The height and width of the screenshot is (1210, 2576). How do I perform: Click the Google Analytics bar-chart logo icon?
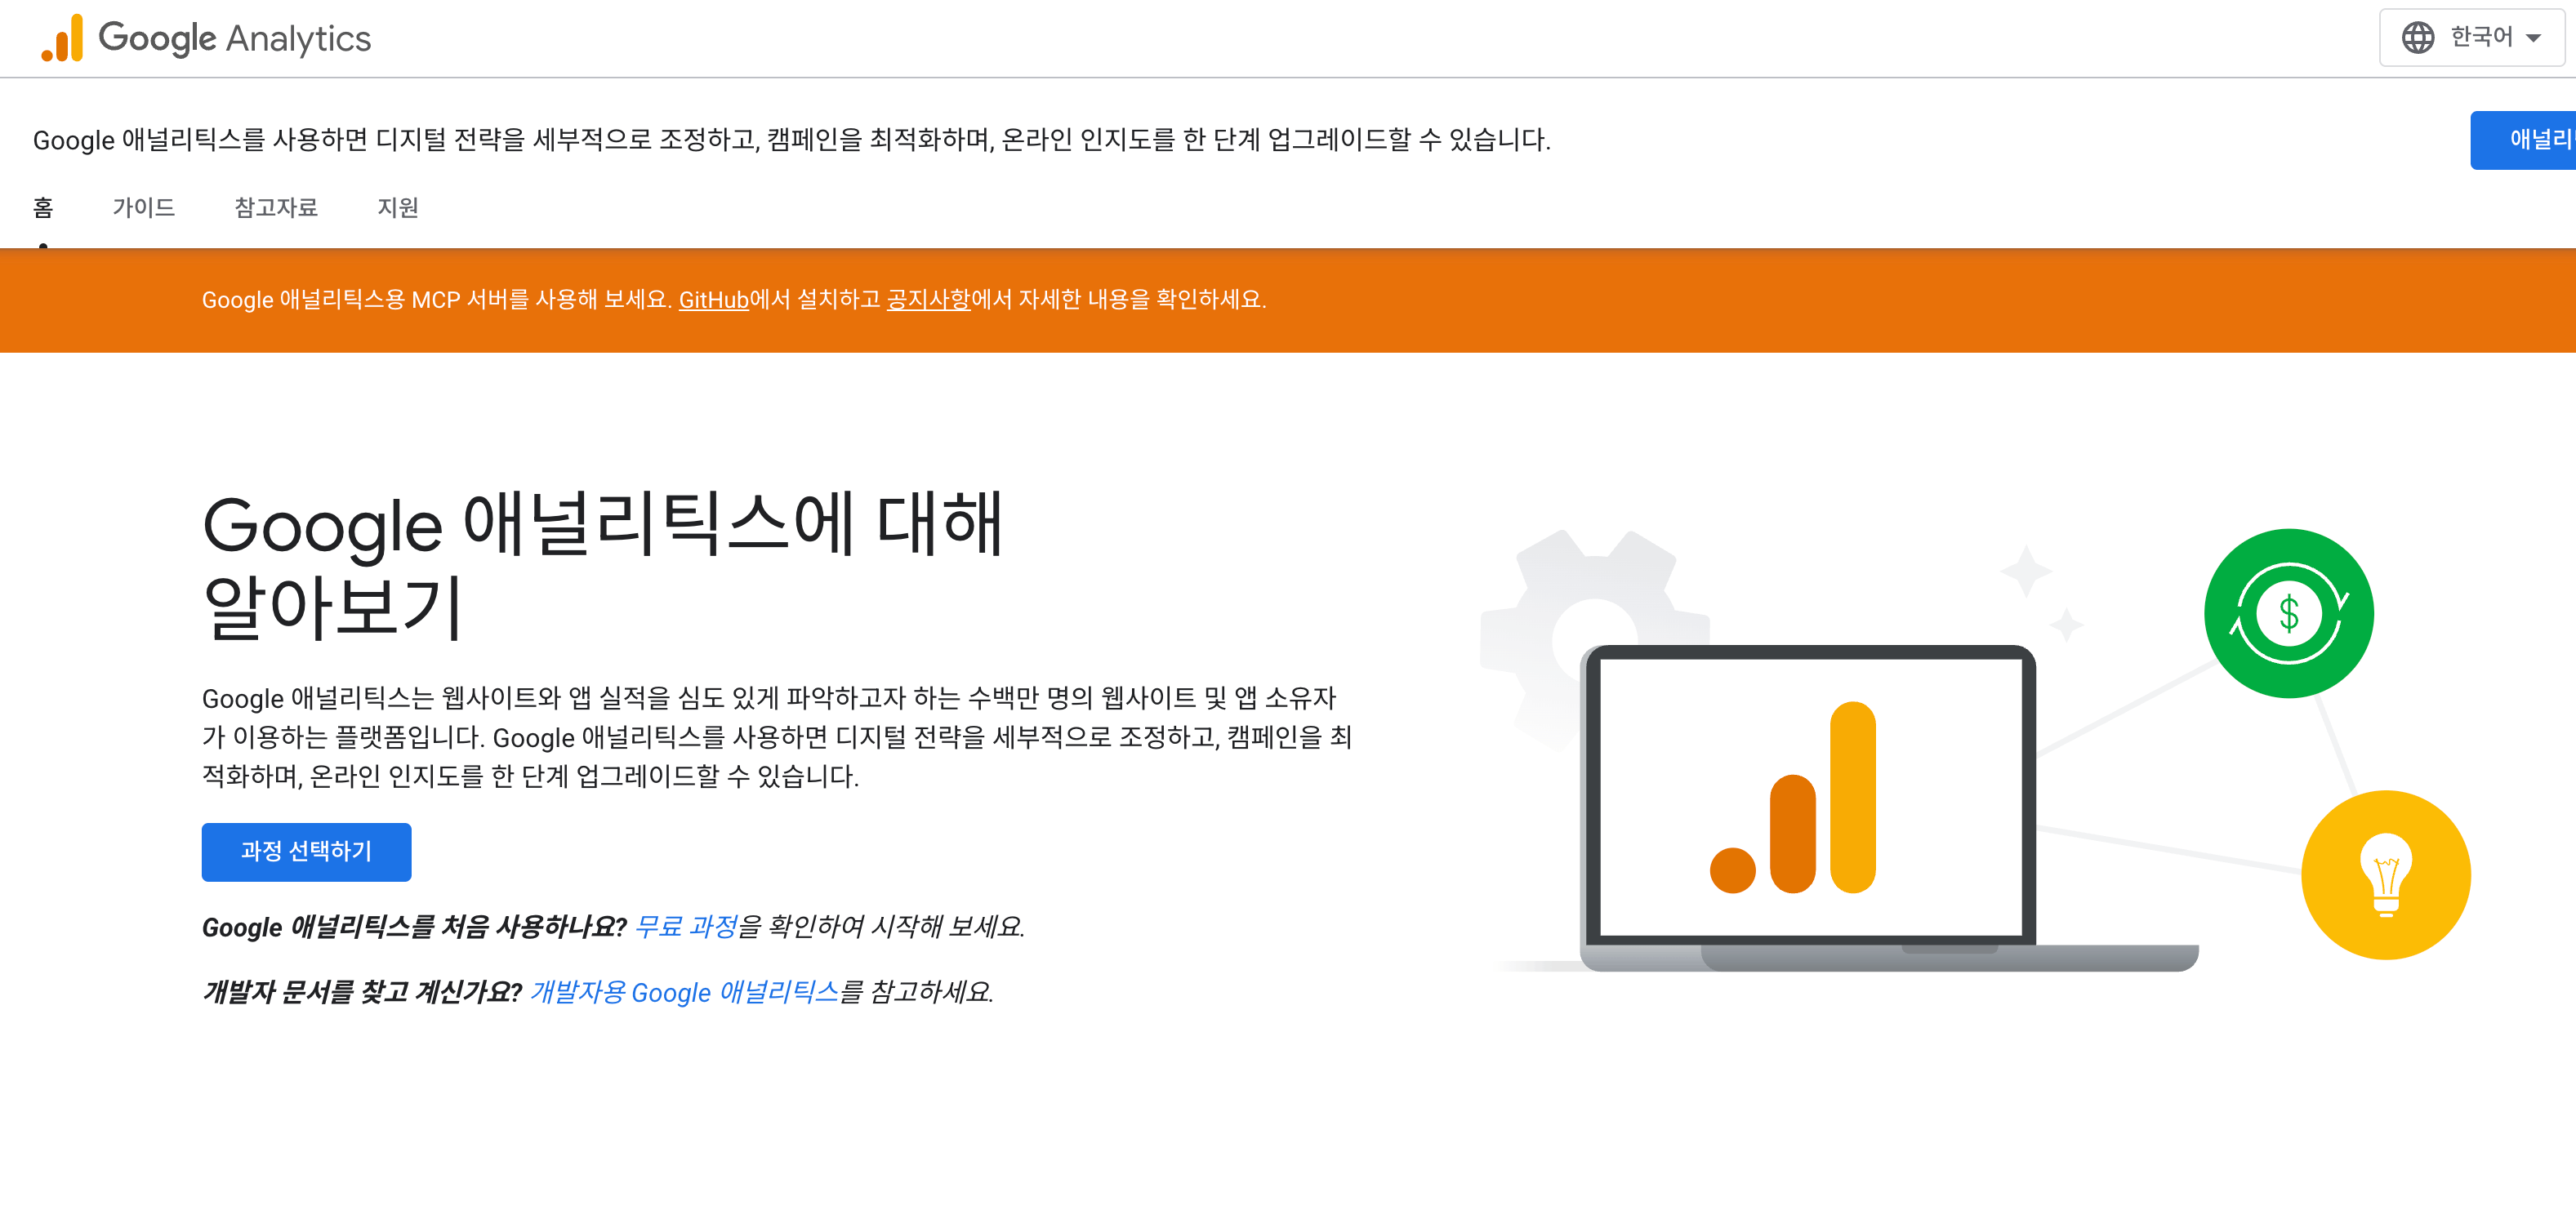62,38
